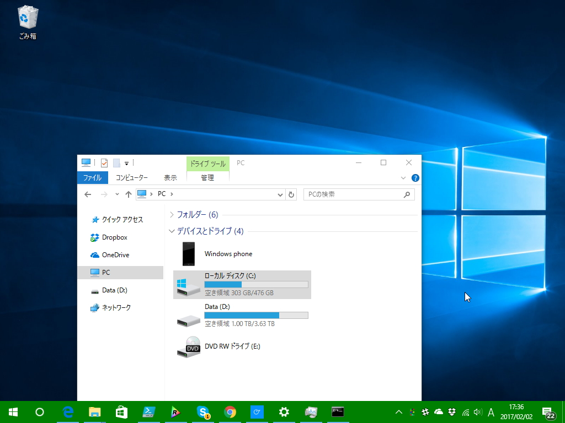
Task: Select the Data (D:) drive icon in main pane
Action: (x=189, y=320)
